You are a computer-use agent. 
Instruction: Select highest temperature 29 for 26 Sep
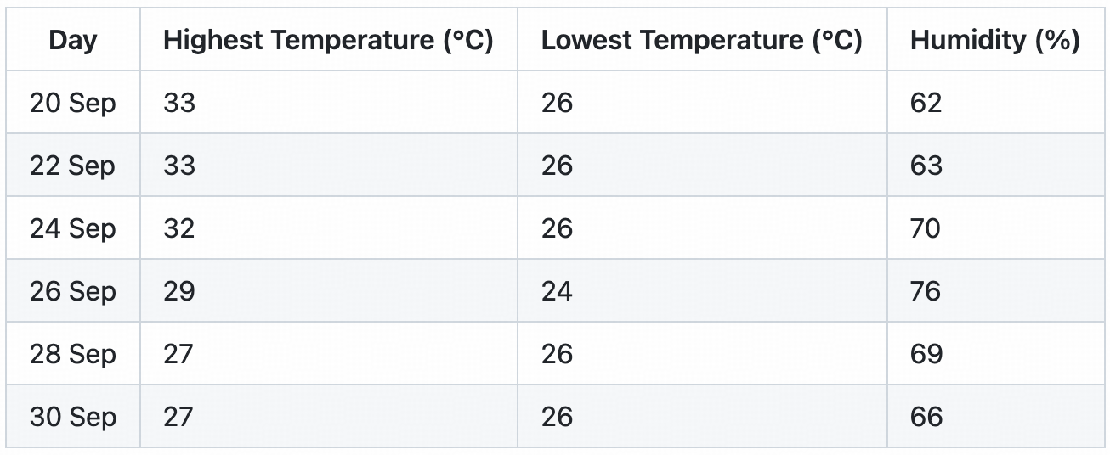179,291
